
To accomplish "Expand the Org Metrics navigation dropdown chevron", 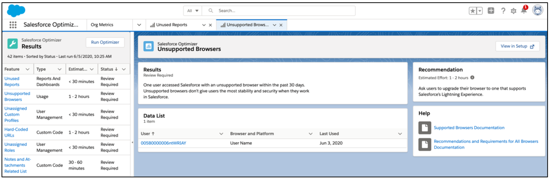I will (x=139, y=25).
